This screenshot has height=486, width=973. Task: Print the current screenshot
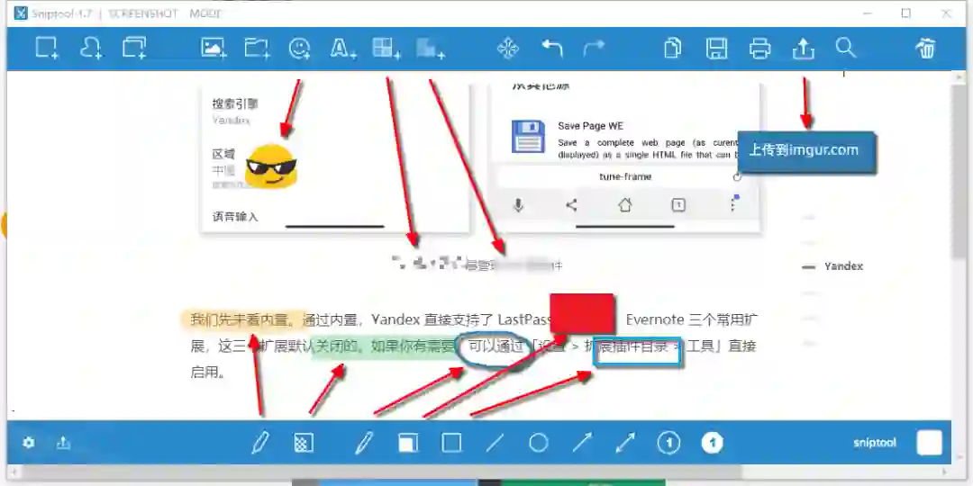760,49
